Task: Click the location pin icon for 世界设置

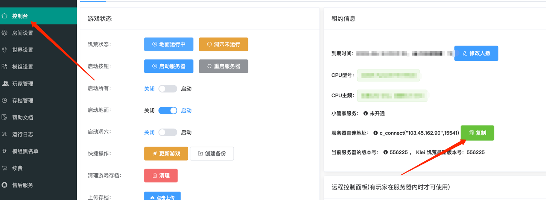Action: [x=5, y=50]
